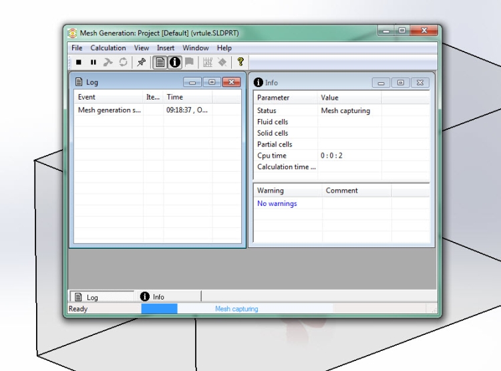501x371 pixels.
Task: Close the Mesh Generation main window
Action: (424, 30)
